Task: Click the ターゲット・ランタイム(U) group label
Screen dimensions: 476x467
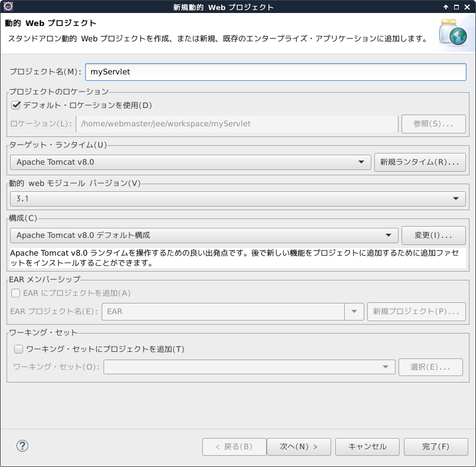Action: tap(58, 145)
